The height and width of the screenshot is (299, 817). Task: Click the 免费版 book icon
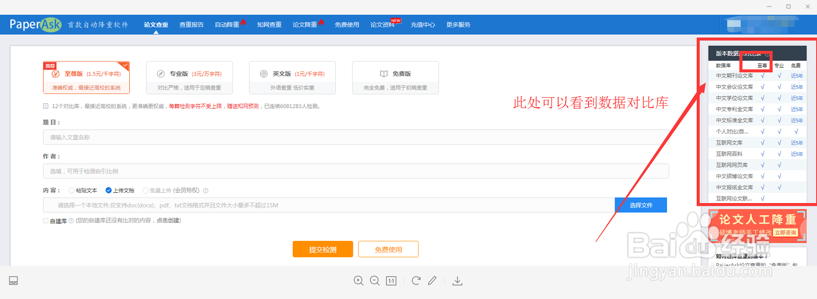(x=384, y=74)
